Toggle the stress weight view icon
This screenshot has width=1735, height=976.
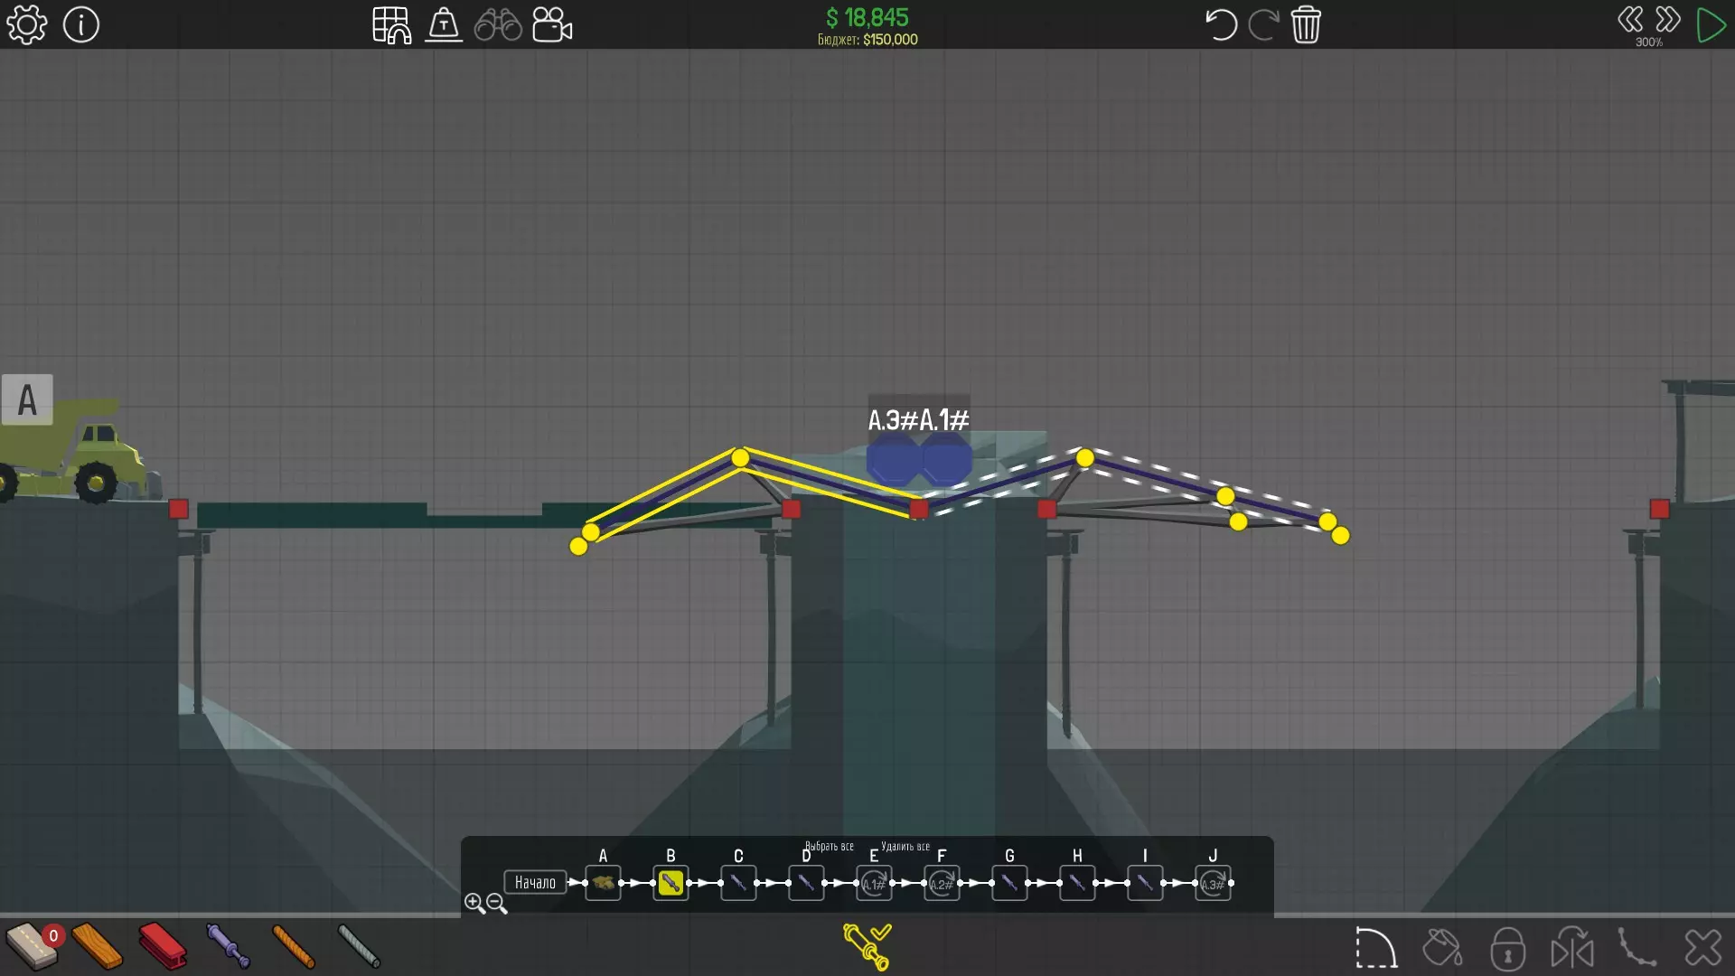click(444, 24)
